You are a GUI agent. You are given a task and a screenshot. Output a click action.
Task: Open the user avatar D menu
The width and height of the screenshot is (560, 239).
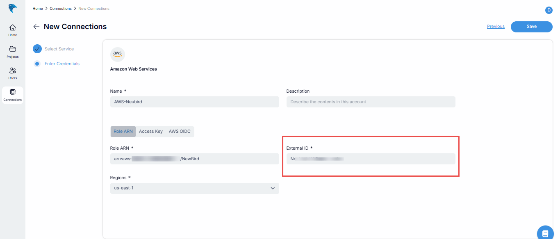coord(549,10)
